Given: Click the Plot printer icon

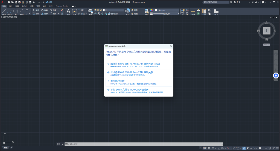Looking at the screenshot, I should tap(30, 2).
